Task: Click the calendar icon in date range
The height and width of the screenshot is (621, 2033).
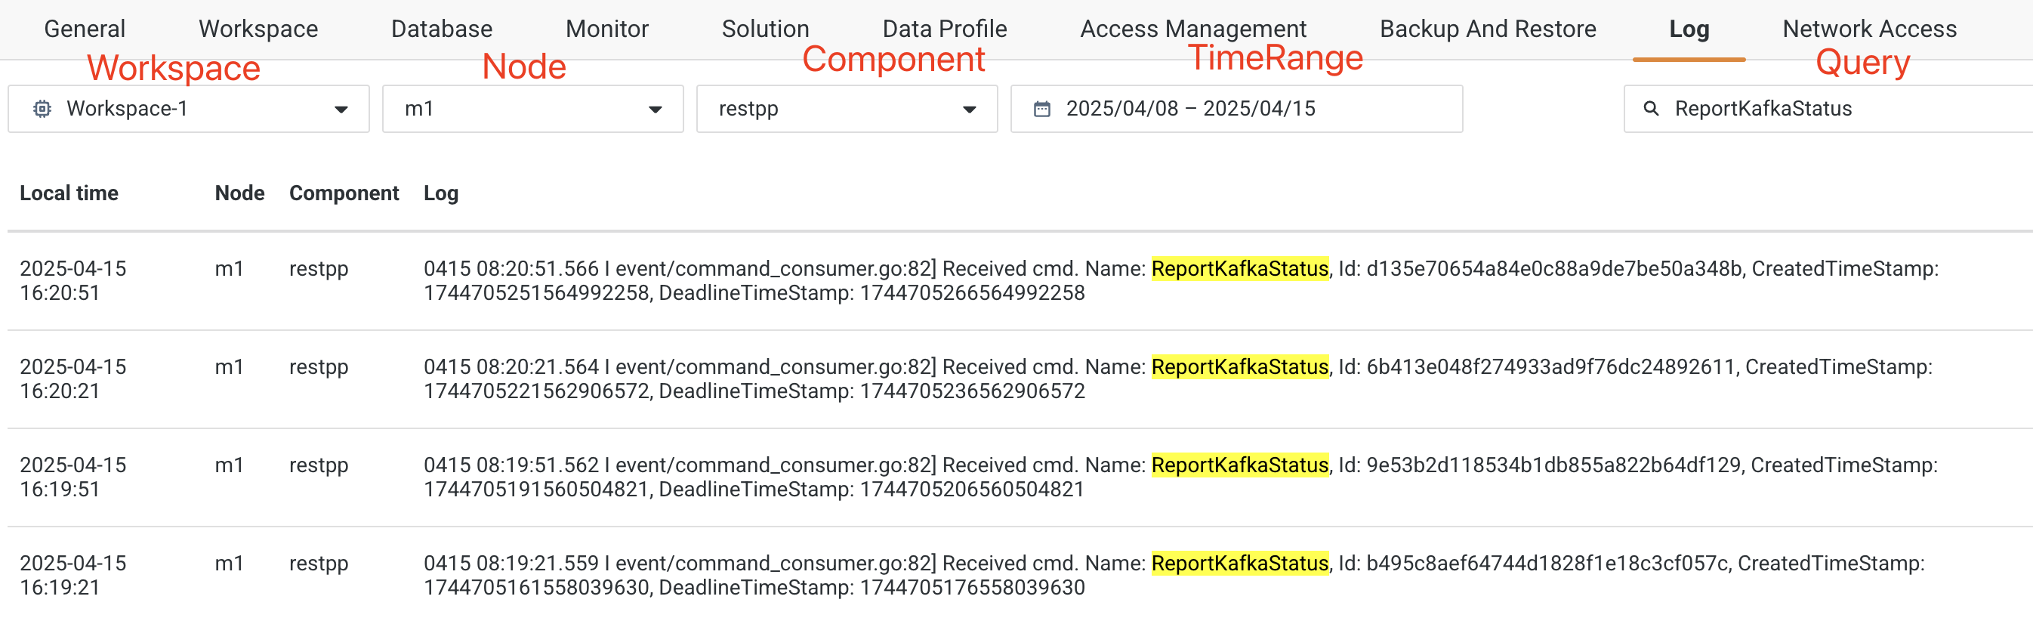Action: click(1041, 109)
